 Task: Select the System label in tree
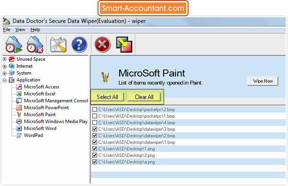pos(24,73)
